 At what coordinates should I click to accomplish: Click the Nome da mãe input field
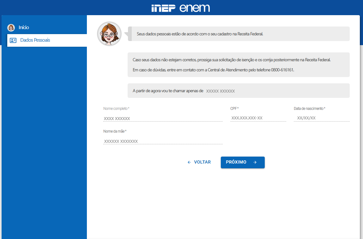tap(163, 141)
